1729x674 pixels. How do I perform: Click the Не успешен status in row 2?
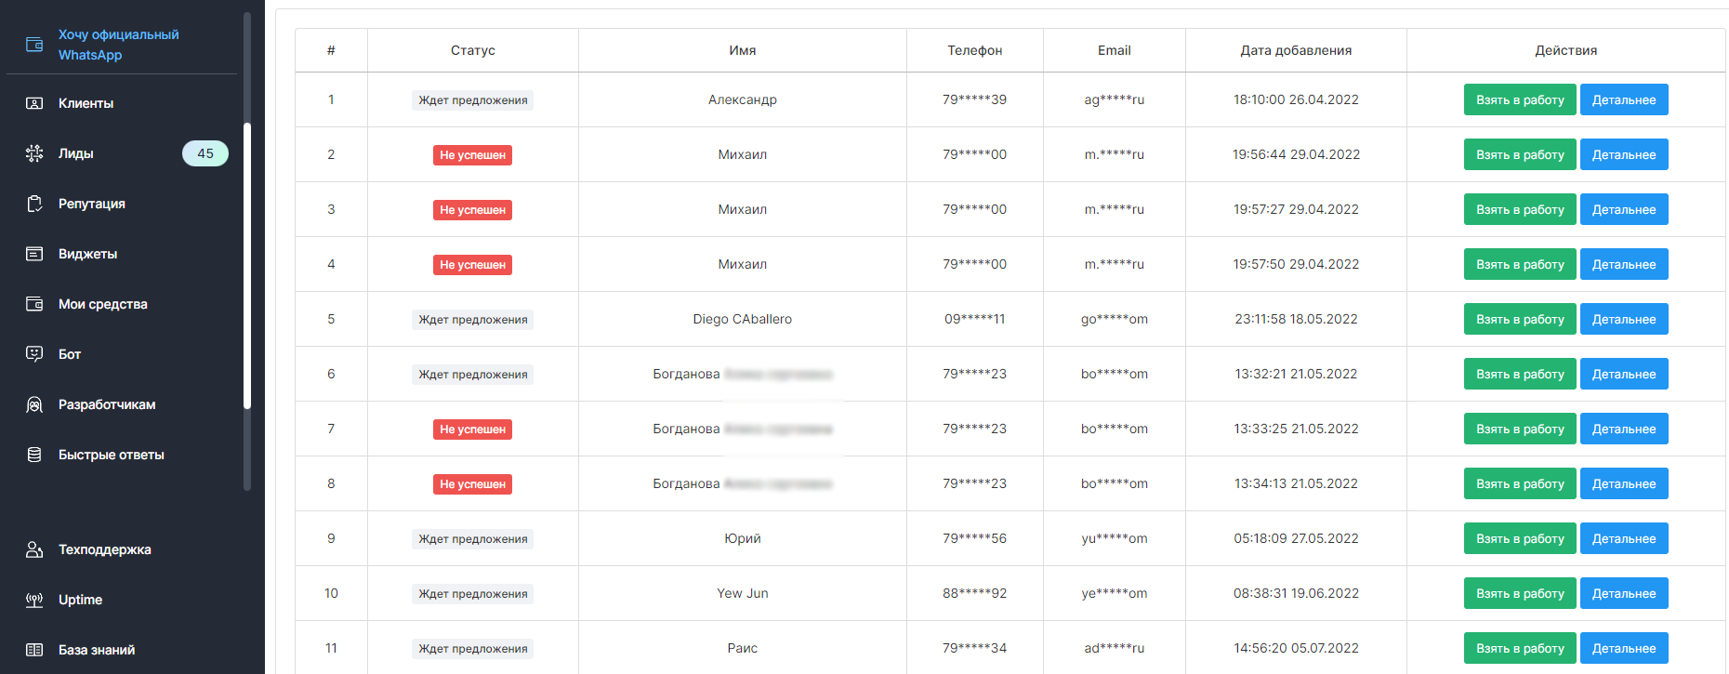pos(472,155)
